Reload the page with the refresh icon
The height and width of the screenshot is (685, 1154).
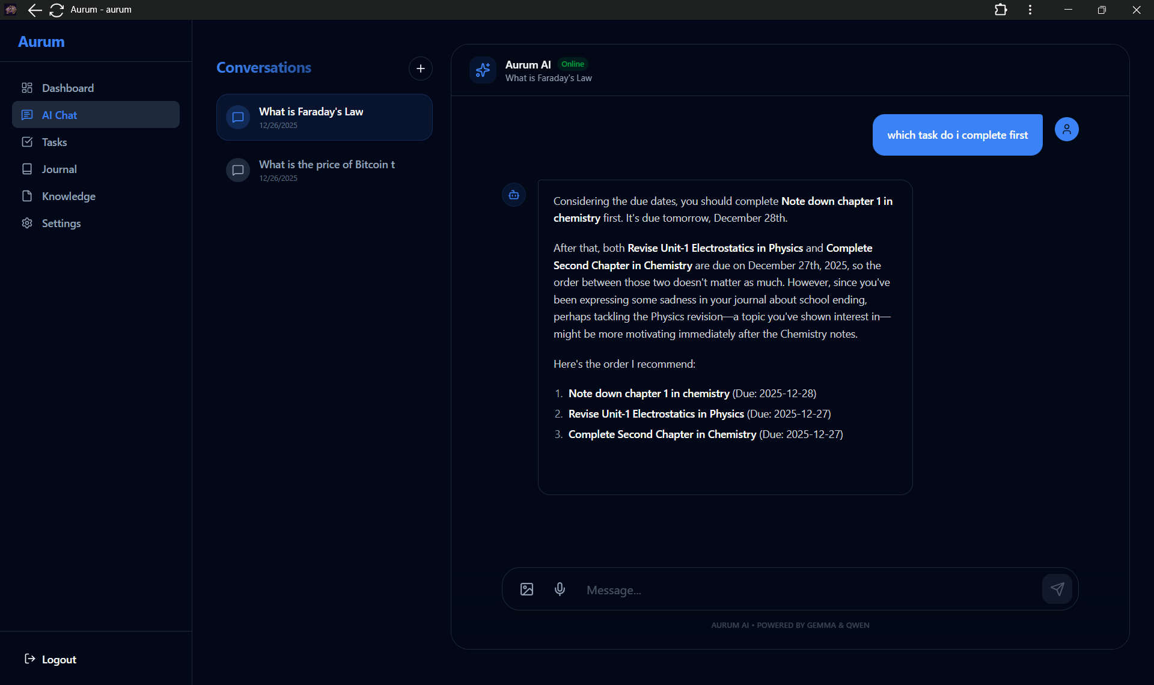(x=56, y=10)
